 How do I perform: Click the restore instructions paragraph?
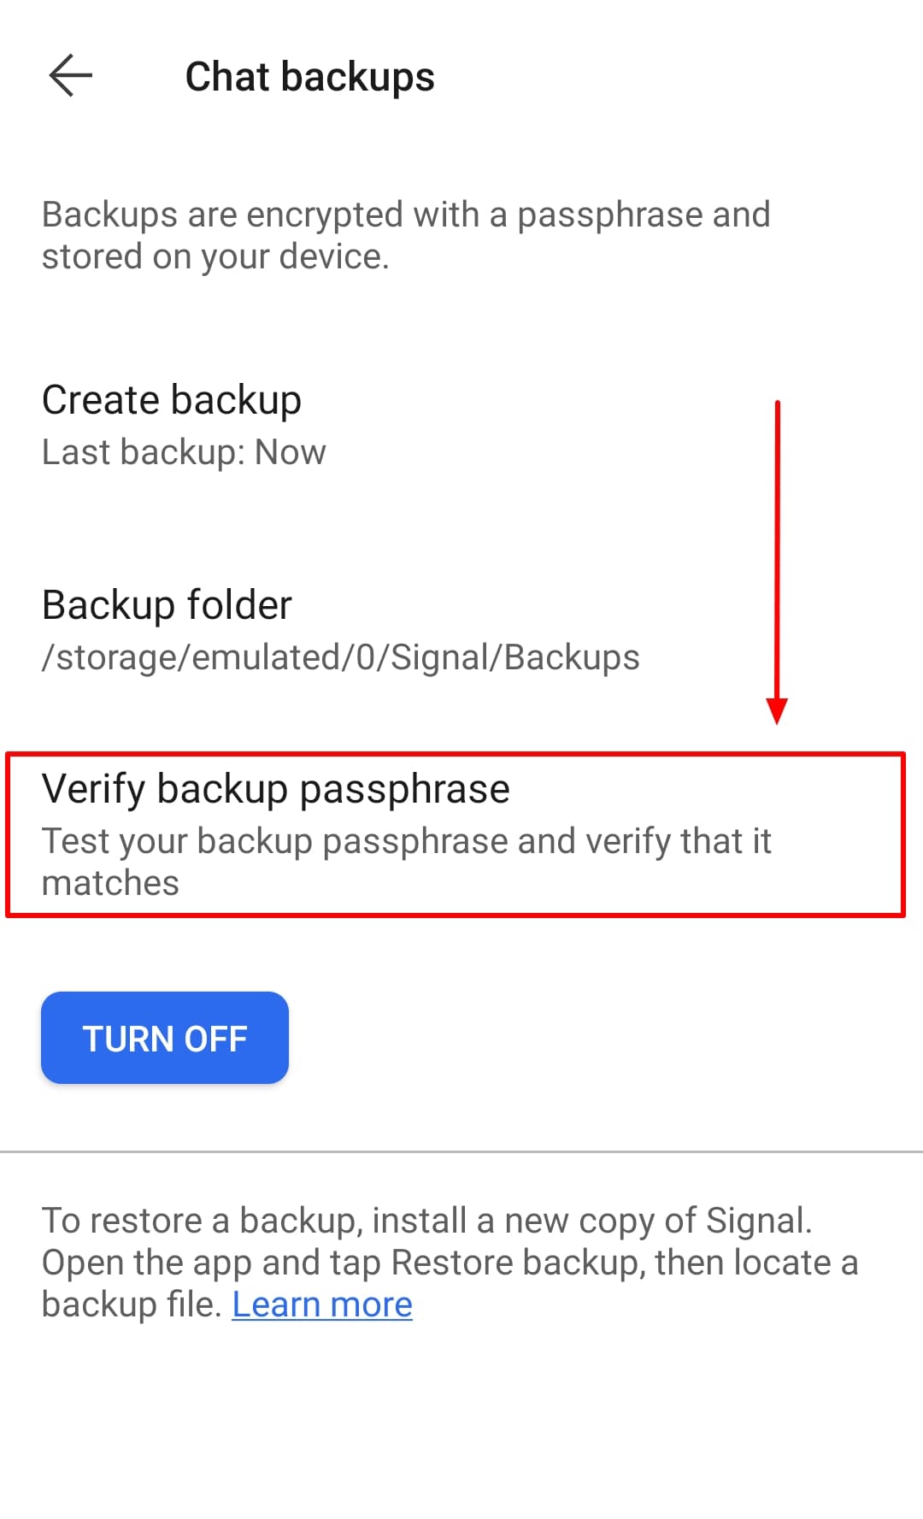(x=427, y=1262)
